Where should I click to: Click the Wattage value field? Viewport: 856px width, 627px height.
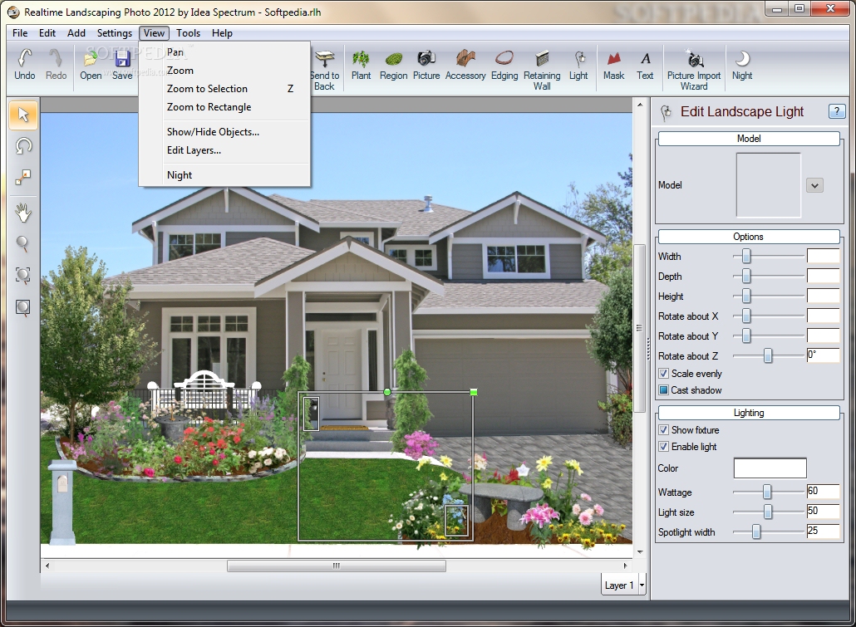click(823, 491)
